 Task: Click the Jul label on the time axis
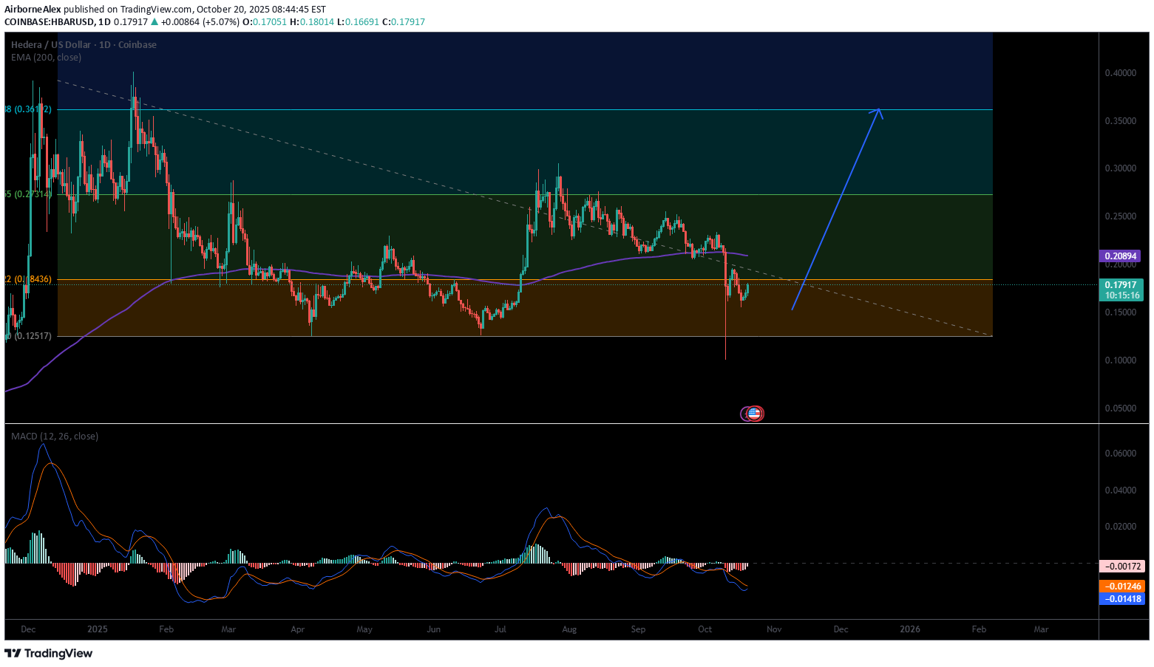point(500,629)
